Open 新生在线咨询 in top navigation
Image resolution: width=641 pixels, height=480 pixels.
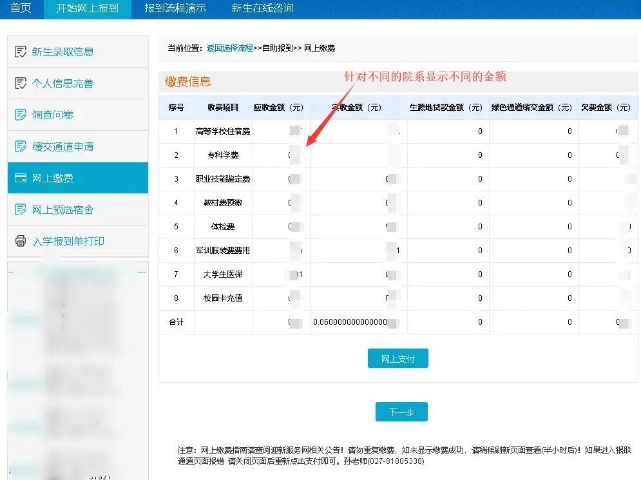[x=262, y=8]
